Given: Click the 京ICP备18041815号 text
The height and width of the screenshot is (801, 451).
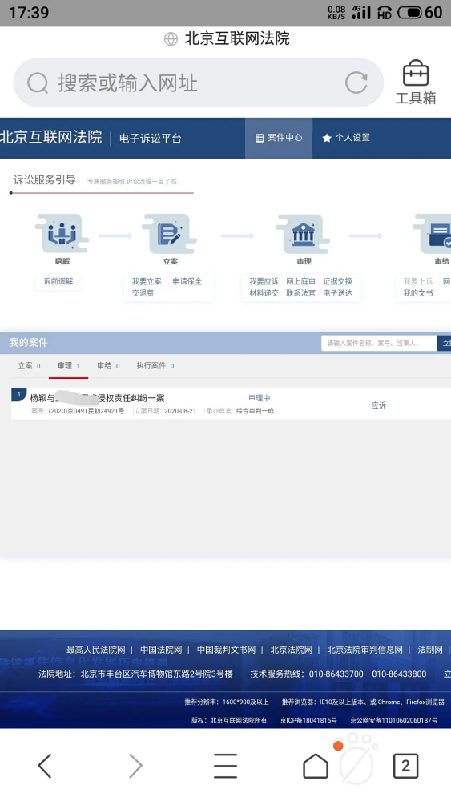Looking at the screenshot, I should [x=308, y=720].
